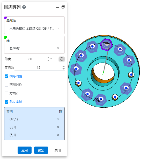141x159 pixels.
Task: Remove the 六角头螺栓 component selection
Action: tap(58, 29)
